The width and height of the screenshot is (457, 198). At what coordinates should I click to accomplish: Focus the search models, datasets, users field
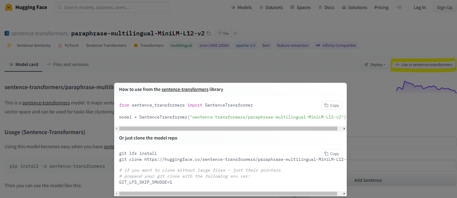[112, 7]
